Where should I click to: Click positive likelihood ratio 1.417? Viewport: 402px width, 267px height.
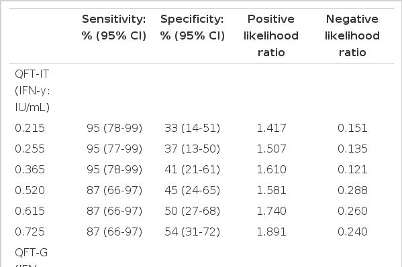(271, 128)
